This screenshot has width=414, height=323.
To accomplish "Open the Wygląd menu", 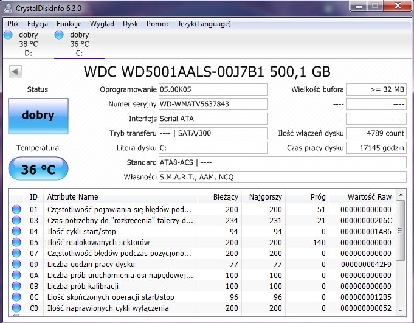I will tap(102, 24).
